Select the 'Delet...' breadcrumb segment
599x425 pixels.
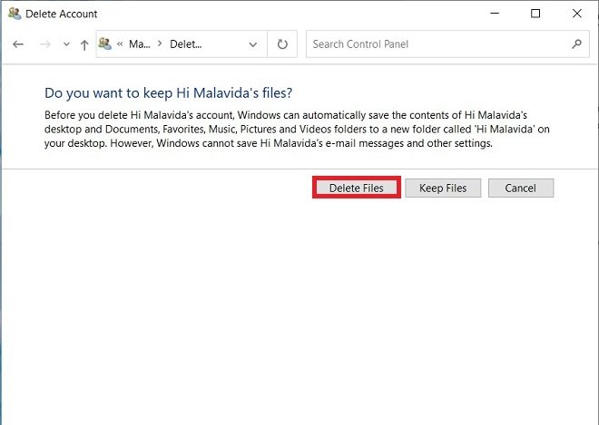pos(186,44)
